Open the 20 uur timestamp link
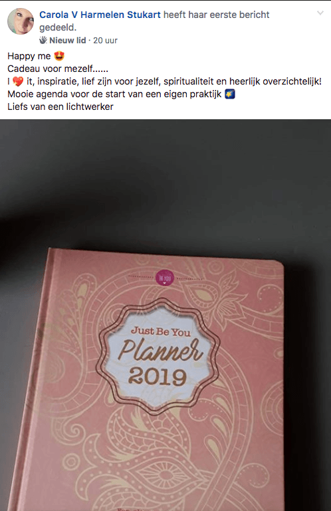 click(105, 41)
